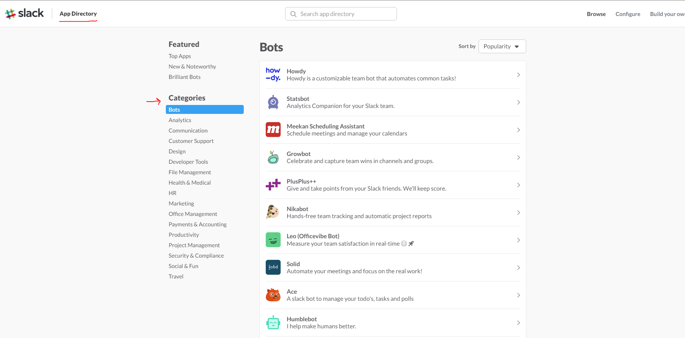Open the Leo (Officevibe Bot) title
Viewport: 685px width, 338px height.
[x=313, y=236]
